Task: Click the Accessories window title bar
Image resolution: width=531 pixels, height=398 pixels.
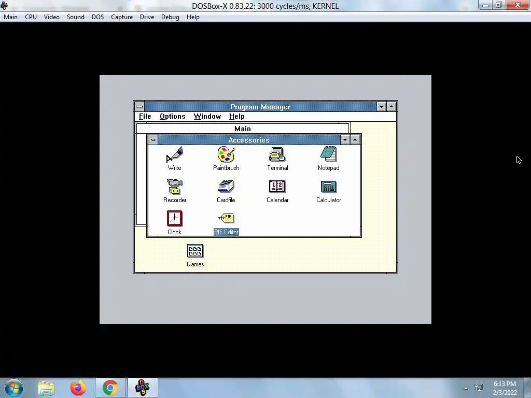Action: click(x=249, y=140)
